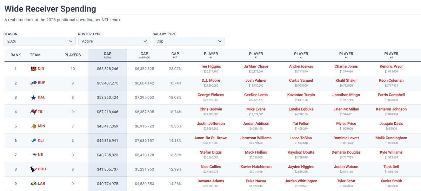The width and height of the screenshot is (421, 191).
Task: Open Khalil Shakir player page
Action: point(346,80)
